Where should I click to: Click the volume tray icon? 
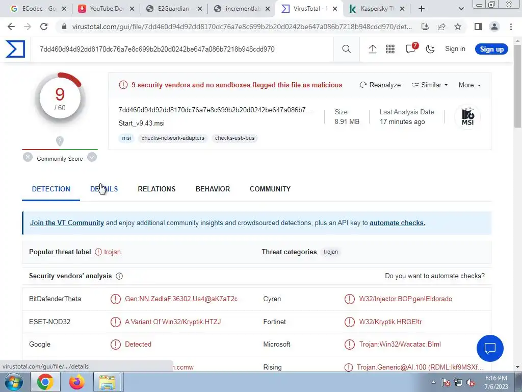click(x=471, y=383)
